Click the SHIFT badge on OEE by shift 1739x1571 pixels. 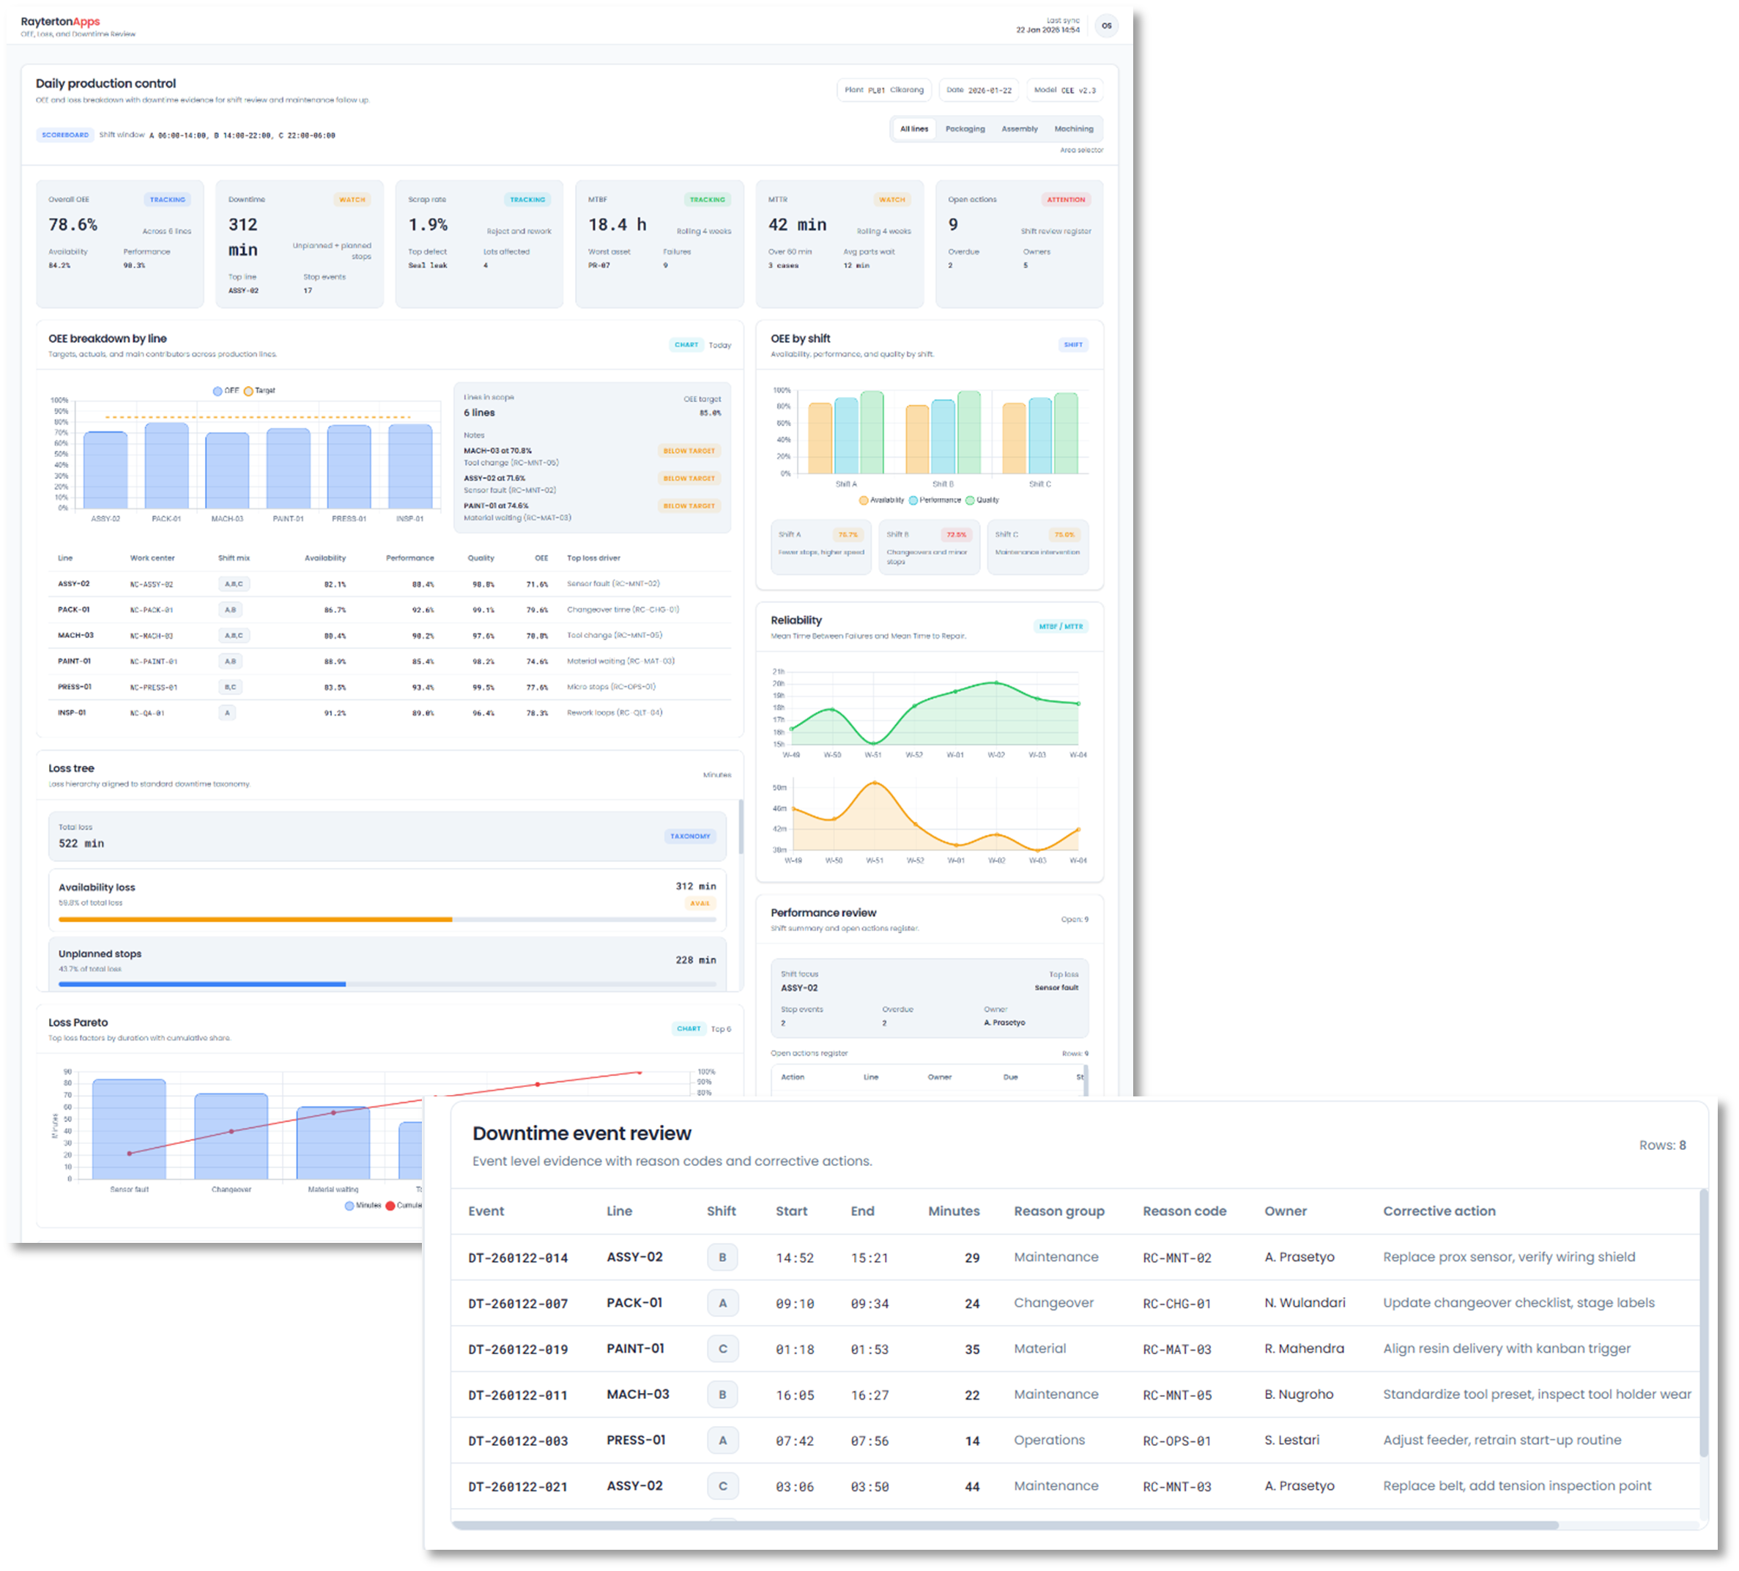click(1074, 344)
